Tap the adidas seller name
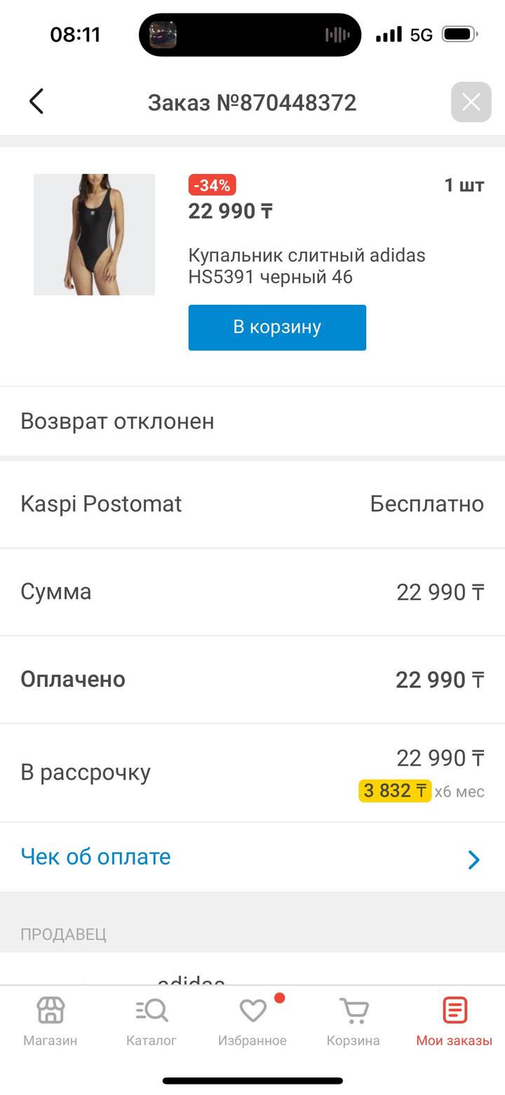 191,978
